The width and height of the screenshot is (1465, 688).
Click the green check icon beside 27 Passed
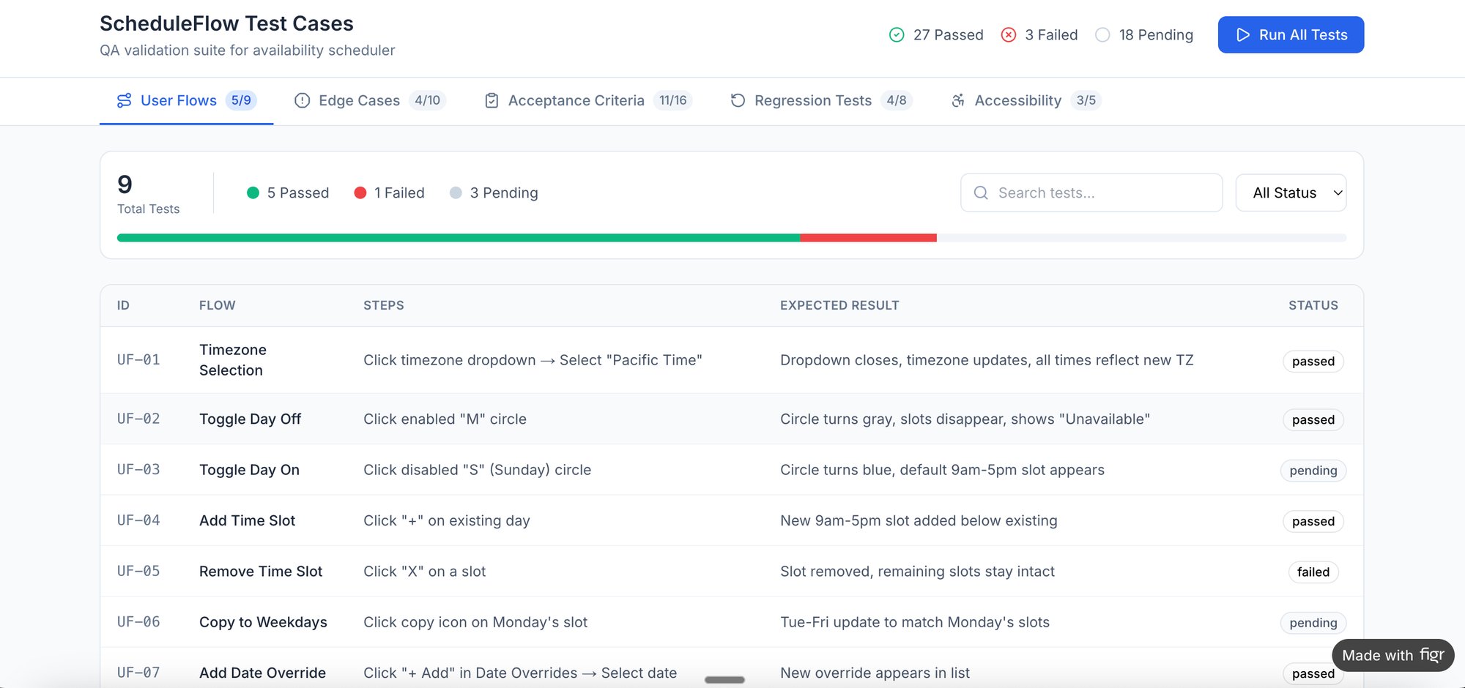click(x=895, y=34)
